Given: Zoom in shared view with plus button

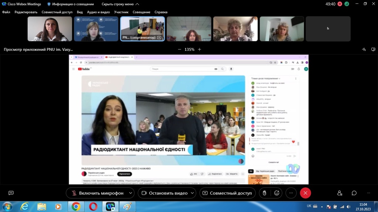Looking at the screenshot, I should pyautogui.click(x=200, y=49).
